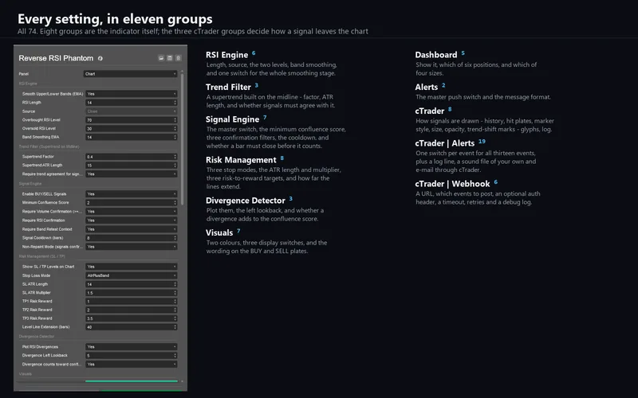Screen dimensions: 638x398
Task: Open the Source dropdown showing Close
Action: pyautogui.click(x=131, y=111)
